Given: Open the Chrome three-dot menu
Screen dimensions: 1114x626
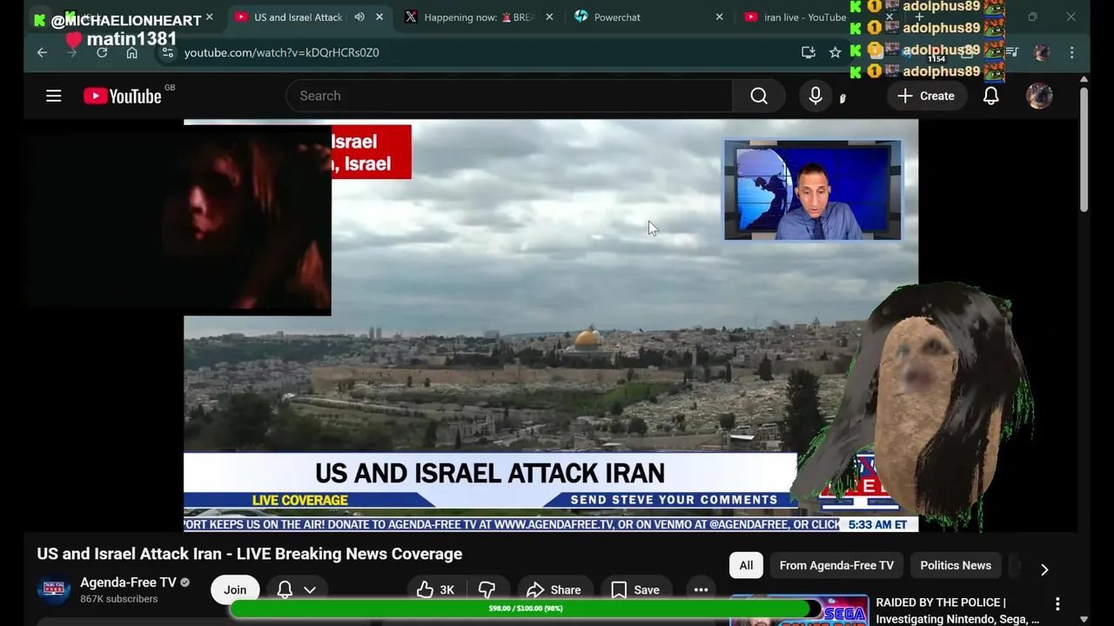Looking at the screenshot, I should click(1072, 52).
